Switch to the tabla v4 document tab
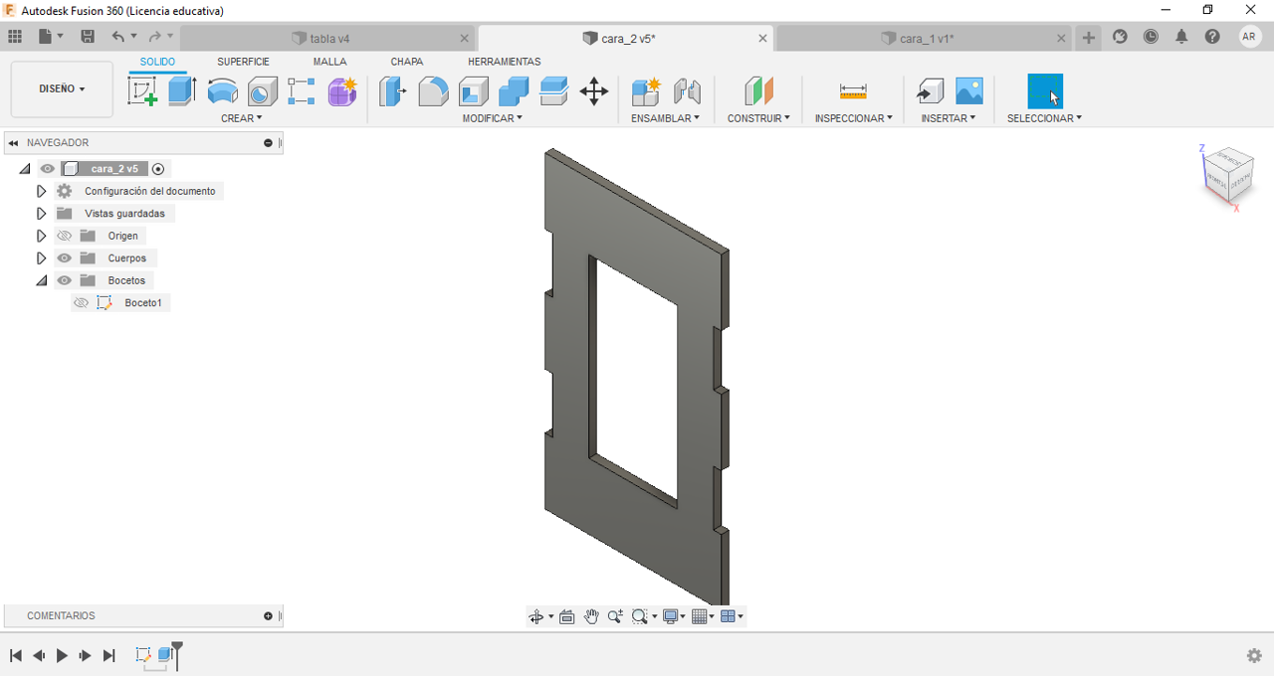 tap(328, 38)
